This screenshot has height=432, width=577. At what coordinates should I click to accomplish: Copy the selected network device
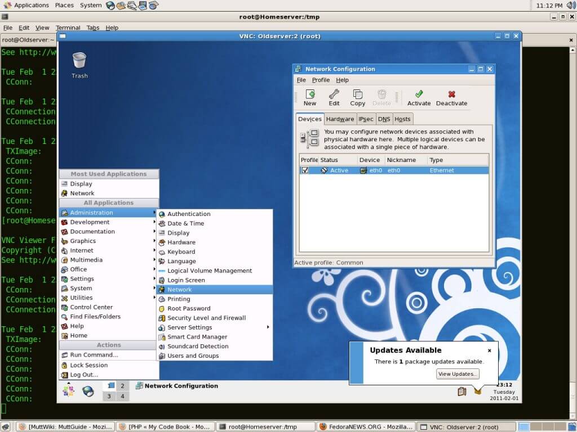(x=357, y=97)
